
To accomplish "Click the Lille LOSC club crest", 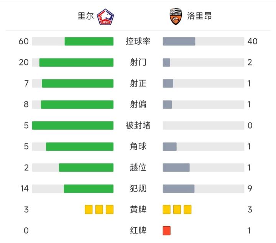I will 105,17.
